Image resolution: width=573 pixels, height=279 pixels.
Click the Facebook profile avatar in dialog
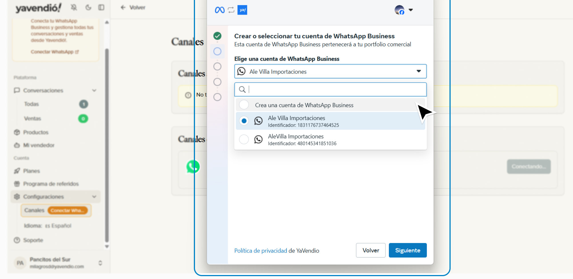tap(399, 10)
